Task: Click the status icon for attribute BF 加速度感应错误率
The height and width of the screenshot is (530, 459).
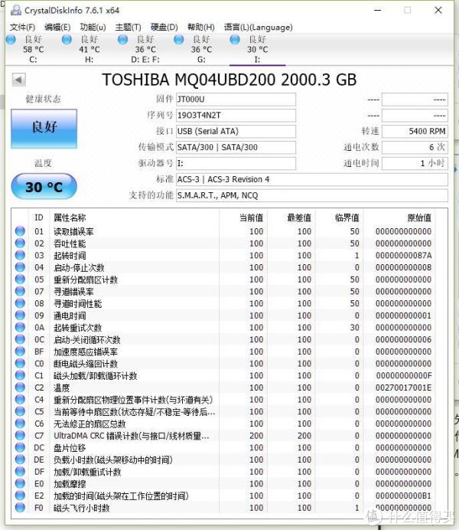Action: [20, 352]
